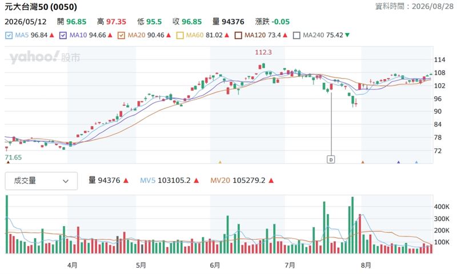Click the MV20 label in volume panel
Image resolution: width=457 pixels, height=274 pixels.
220,181
